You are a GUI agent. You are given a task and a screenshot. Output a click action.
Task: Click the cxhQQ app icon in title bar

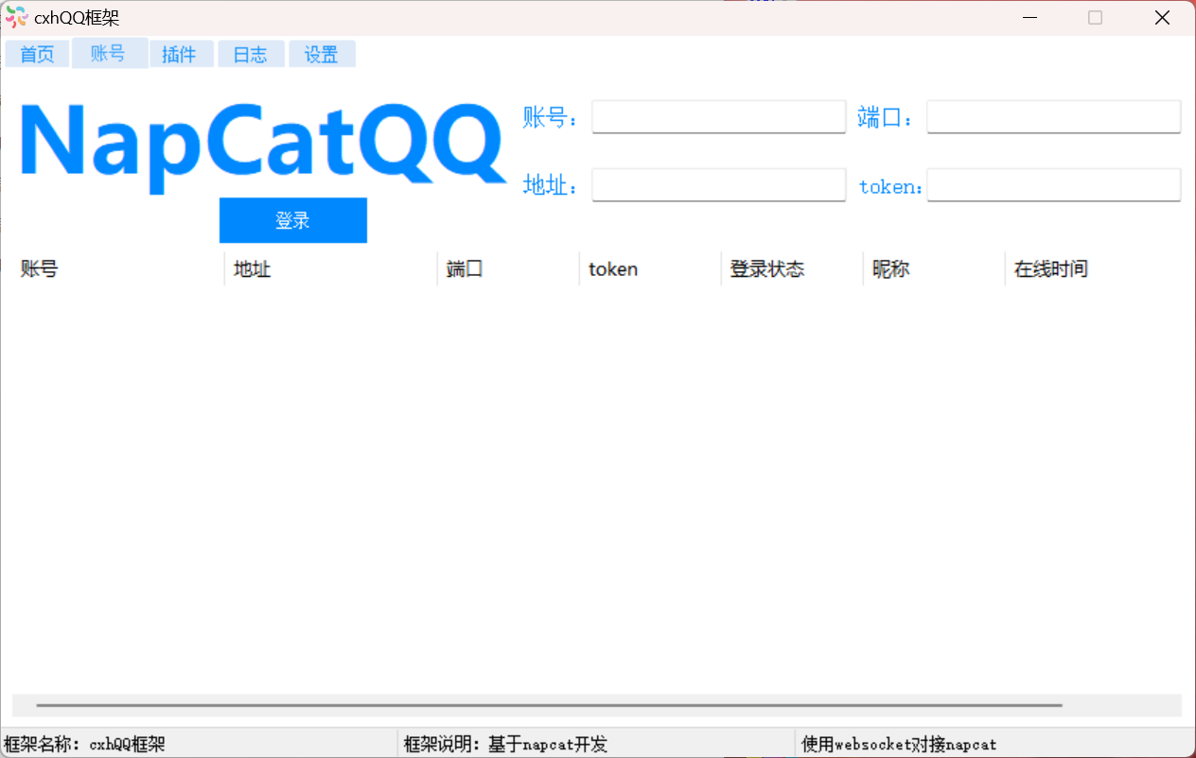coord(16,17)
